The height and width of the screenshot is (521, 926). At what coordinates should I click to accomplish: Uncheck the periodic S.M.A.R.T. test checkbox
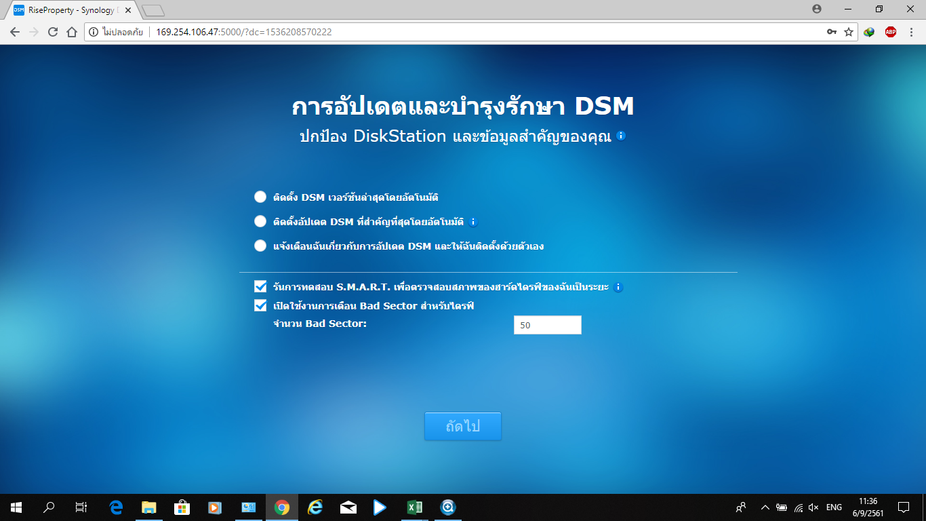click(260, 286)
